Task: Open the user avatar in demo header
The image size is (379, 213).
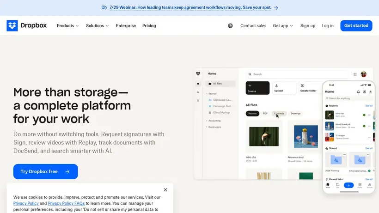Action: tap(364, 74)
